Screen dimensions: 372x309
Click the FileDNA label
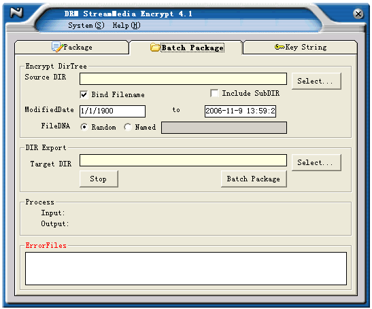point(56,126)
